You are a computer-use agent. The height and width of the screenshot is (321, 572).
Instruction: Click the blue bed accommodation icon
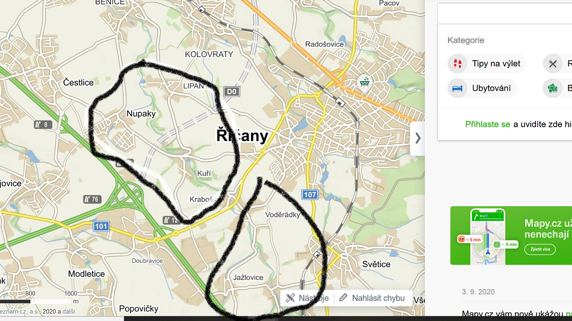point(458,89)
